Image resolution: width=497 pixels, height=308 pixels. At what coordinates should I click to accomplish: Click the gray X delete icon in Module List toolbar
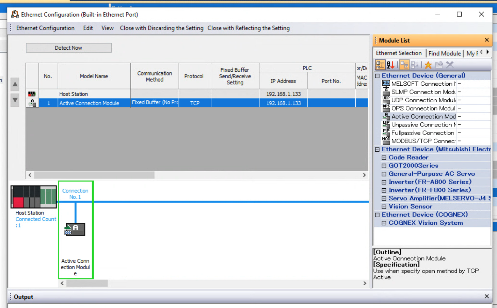[x=450, y=65]
